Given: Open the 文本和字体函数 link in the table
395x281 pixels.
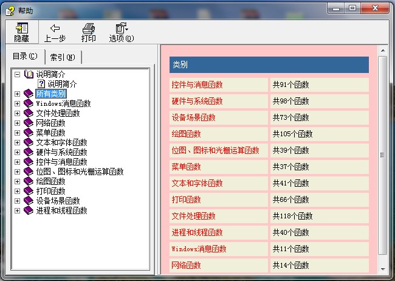Looking at the screenshot, I should tap(197, 183).
